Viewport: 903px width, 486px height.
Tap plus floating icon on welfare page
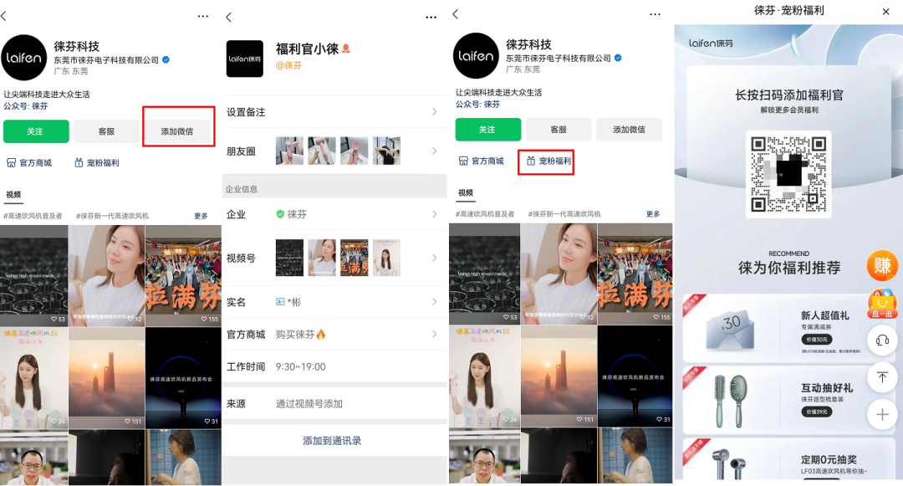click(x=882, y=415)
